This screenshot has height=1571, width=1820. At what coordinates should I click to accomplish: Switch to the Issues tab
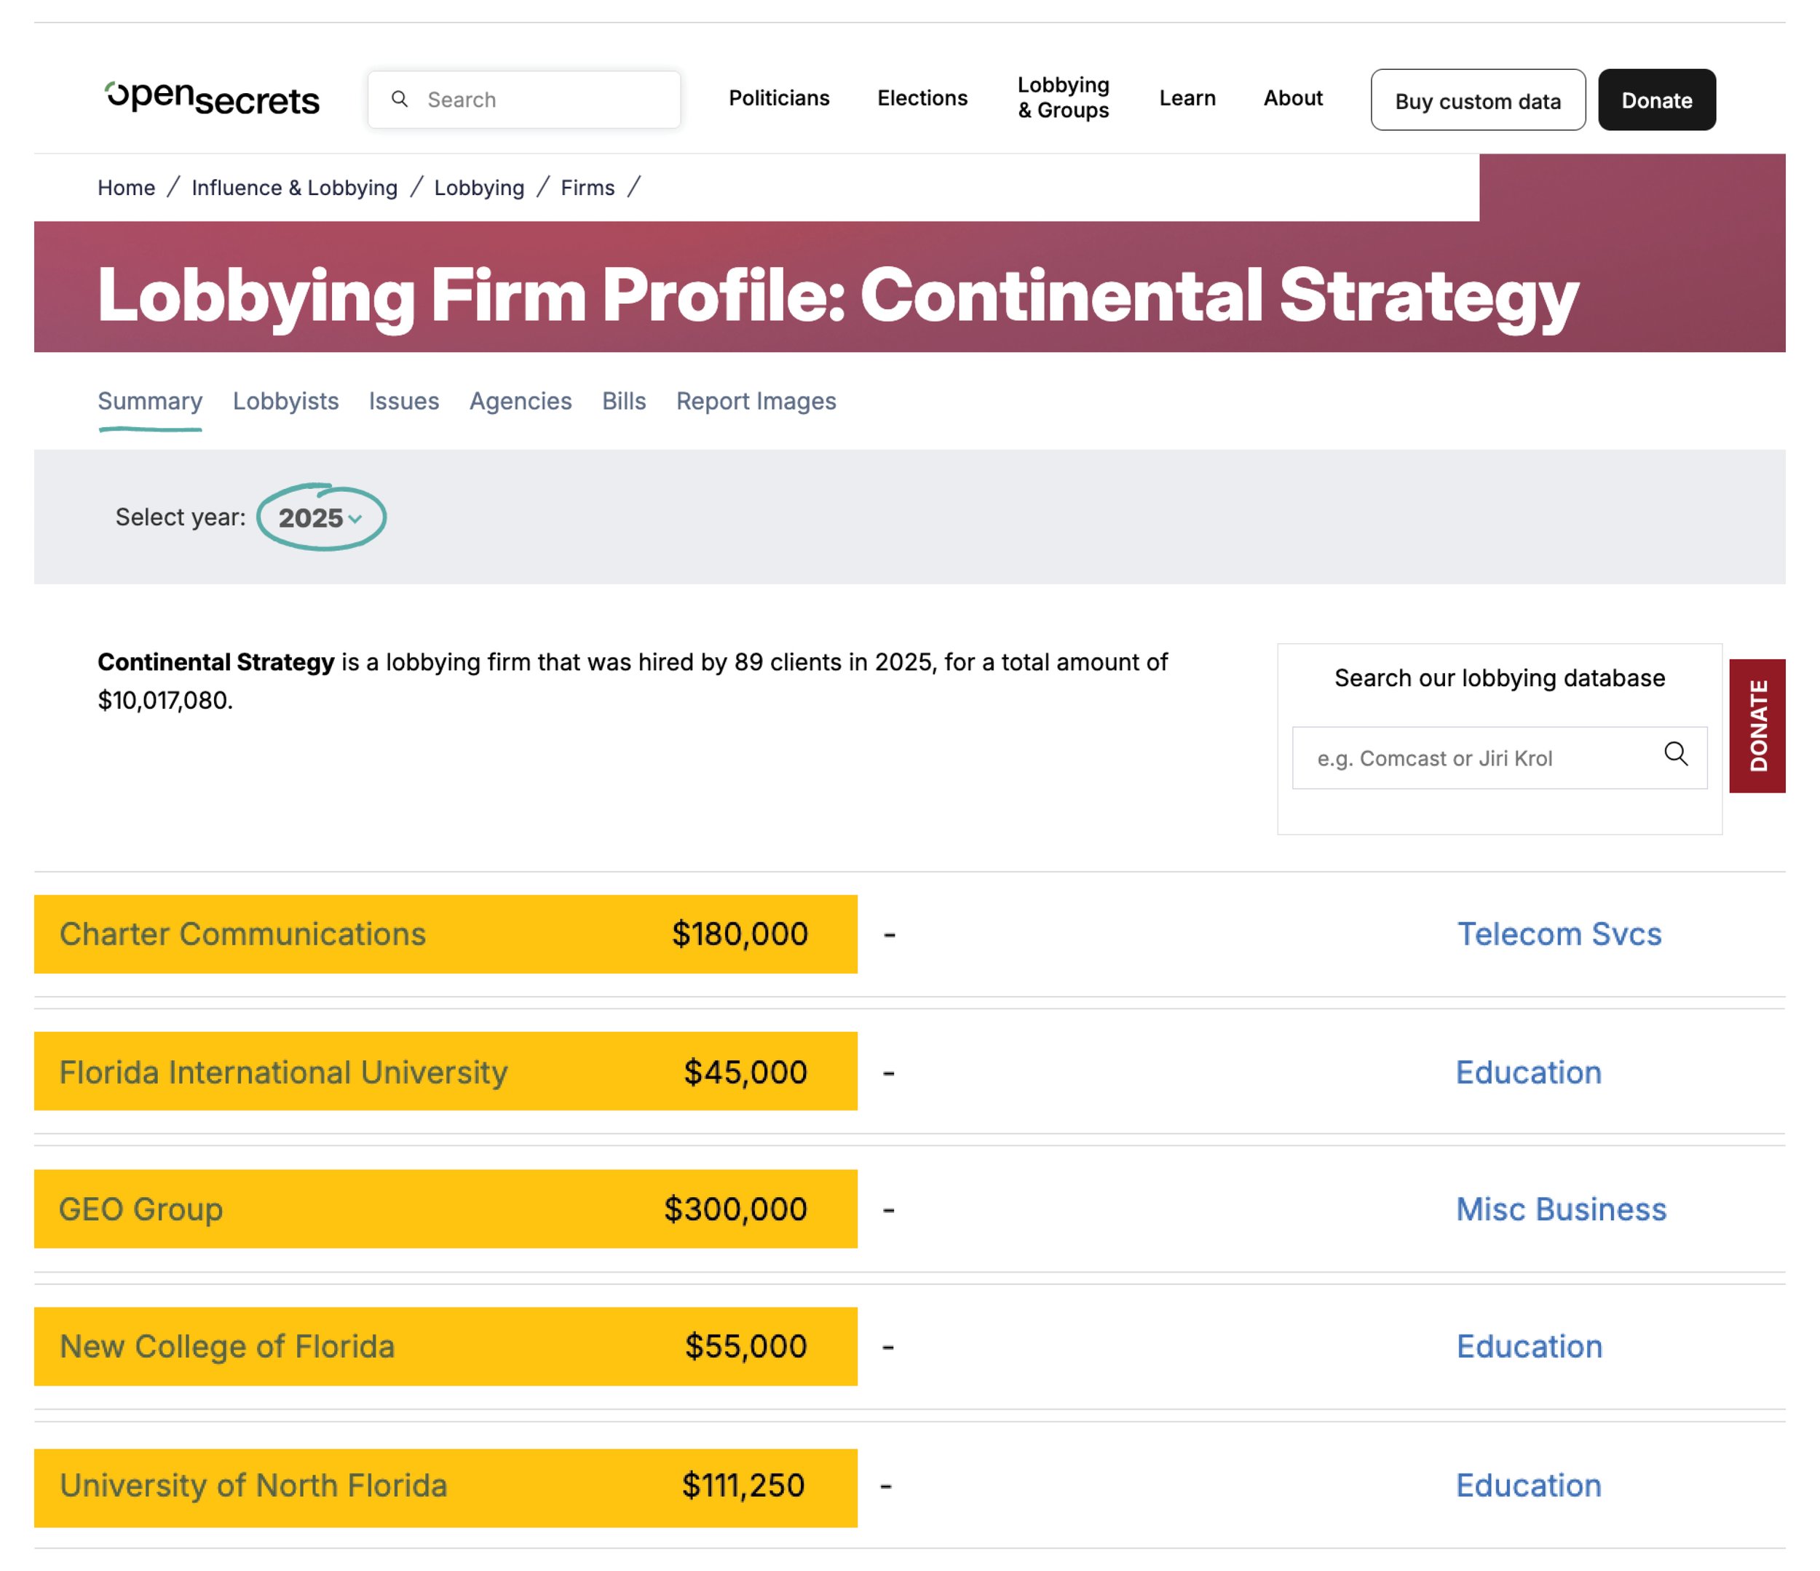pyautogui.click(x=403, y=402)
